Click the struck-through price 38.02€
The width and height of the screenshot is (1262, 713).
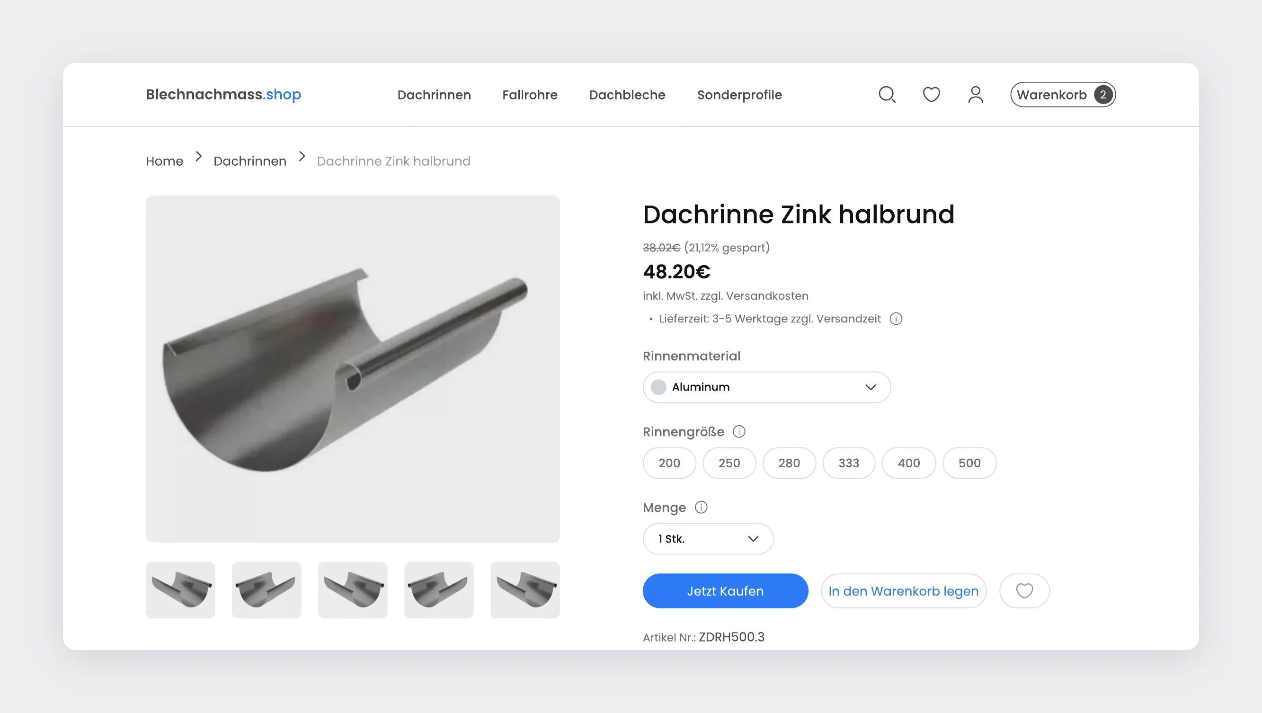(661, 248)
